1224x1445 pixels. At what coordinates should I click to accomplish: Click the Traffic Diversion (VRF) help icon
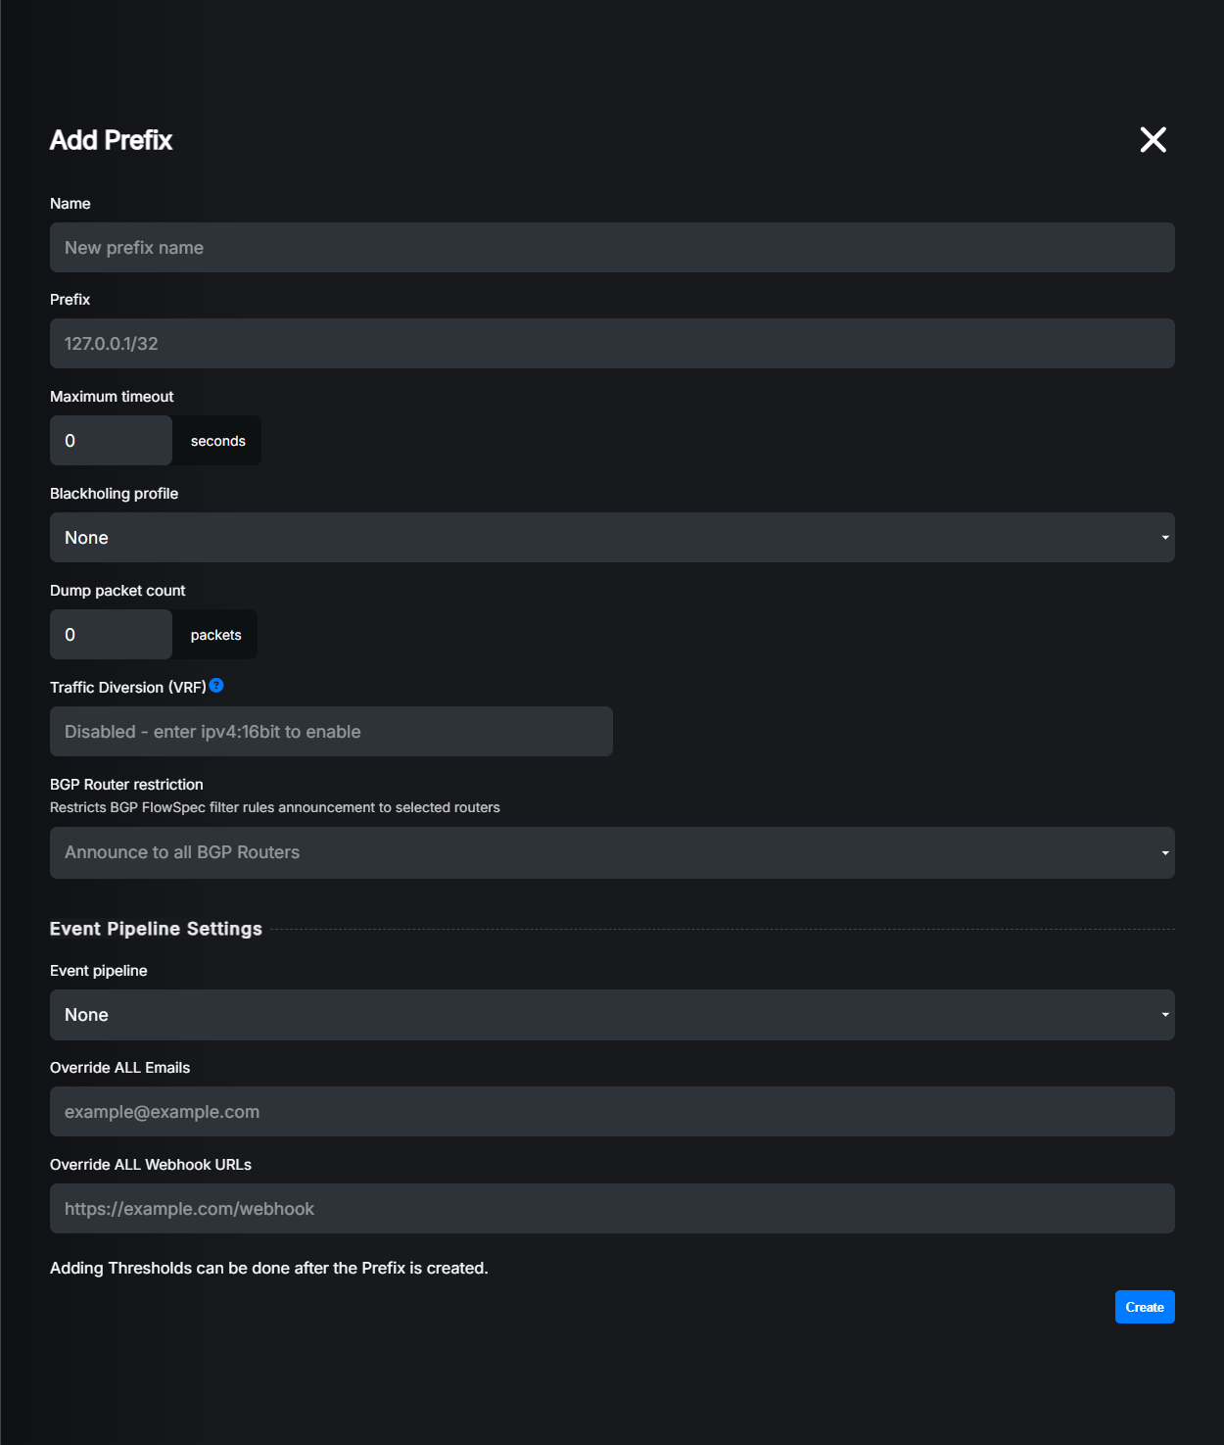coord(216,686)
